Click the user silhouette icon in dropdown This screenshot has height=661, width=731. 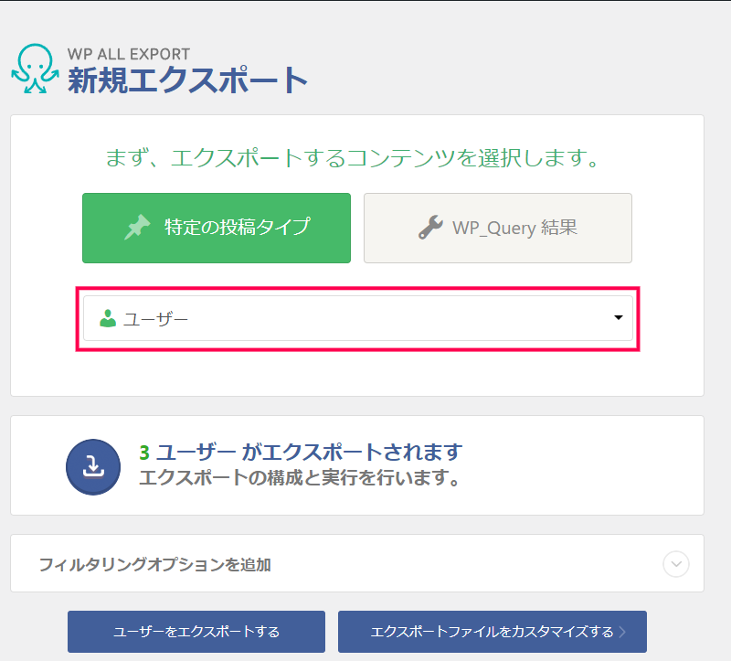(108, 318)
